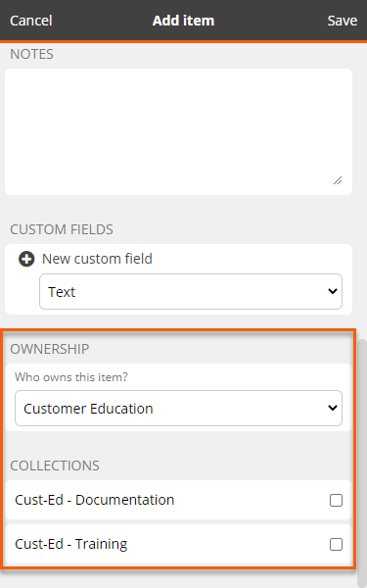367x588 pixels.
Task: Check the Cust-Ed - Documentation collection
Action: click(336, 500)
